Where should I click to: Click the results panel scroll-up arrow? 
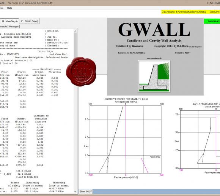[75, 31]
